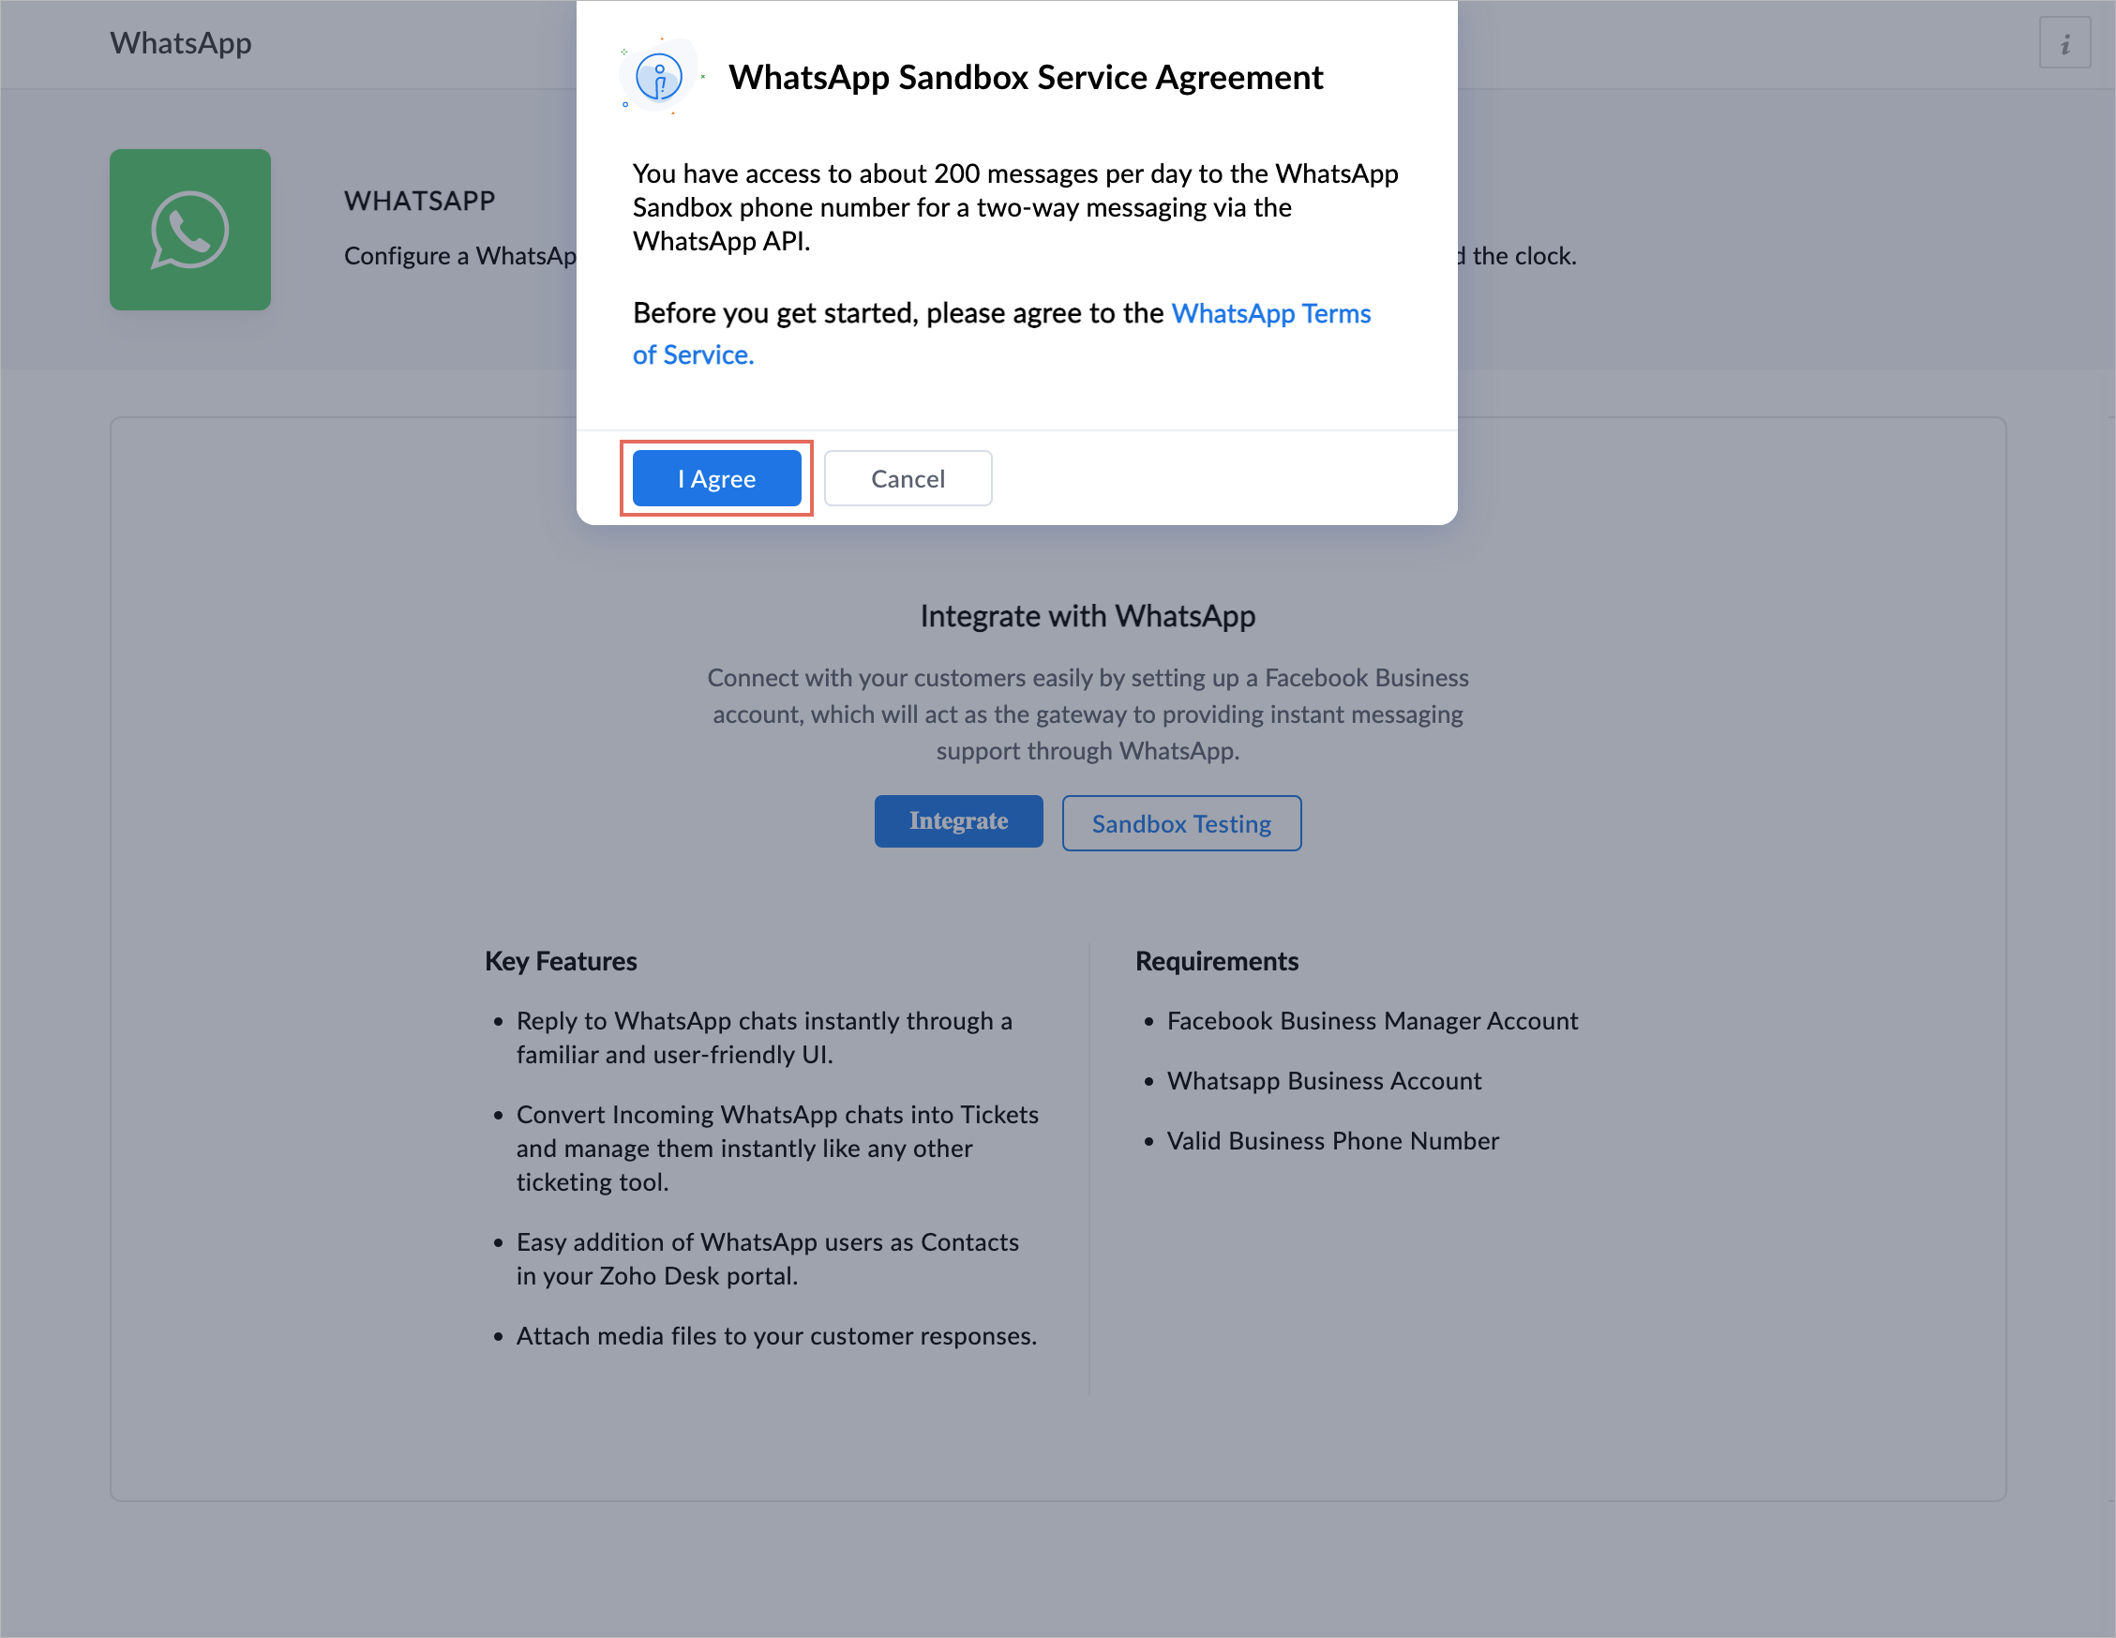Click Facebook Business Manager Account requirement

(x=1372, y=1021)
